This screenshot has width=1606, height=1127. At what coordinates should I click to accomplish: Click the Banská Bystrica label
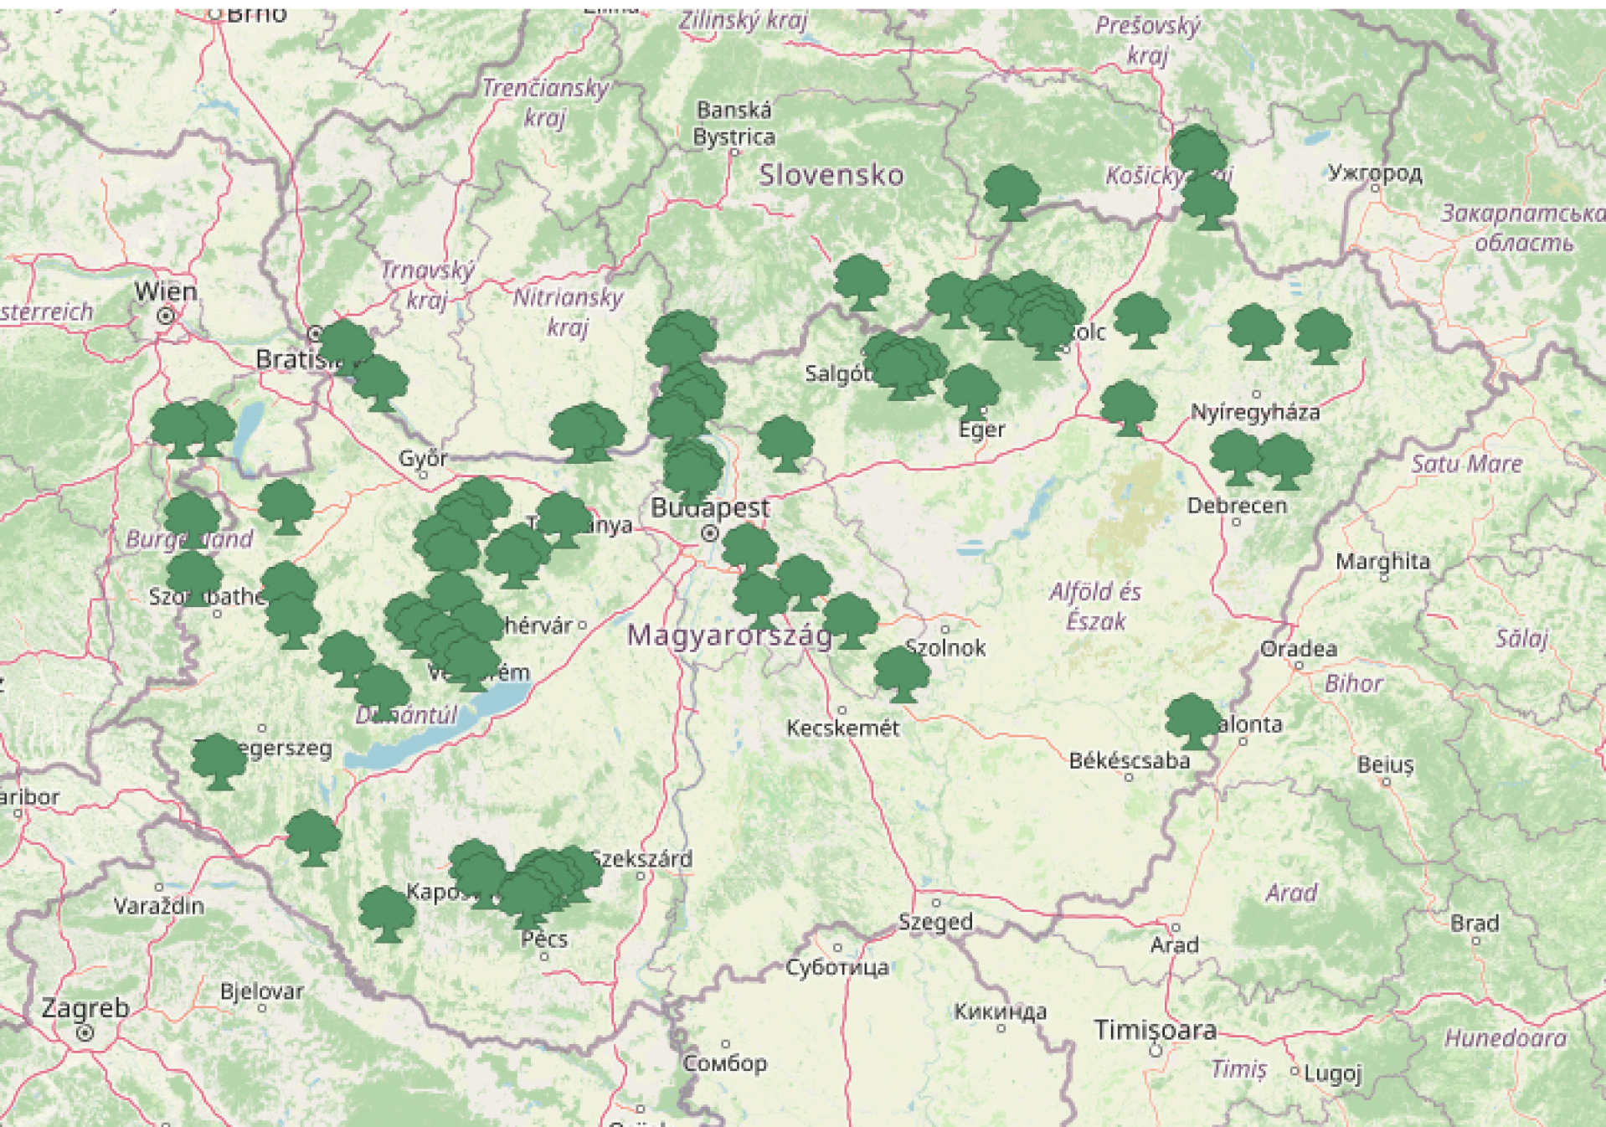click(x=734, y=123)
